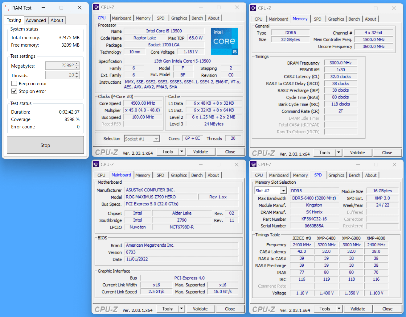Click Validate in the Mainboard tab window

click(200, 309)
